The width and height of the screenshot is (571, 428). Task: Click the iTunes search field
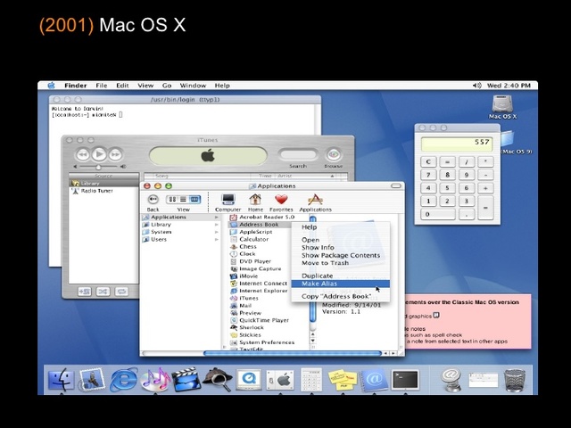point(298,154)
